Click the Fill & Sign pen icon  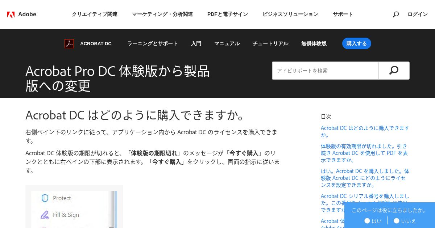(x=45, y=215)
